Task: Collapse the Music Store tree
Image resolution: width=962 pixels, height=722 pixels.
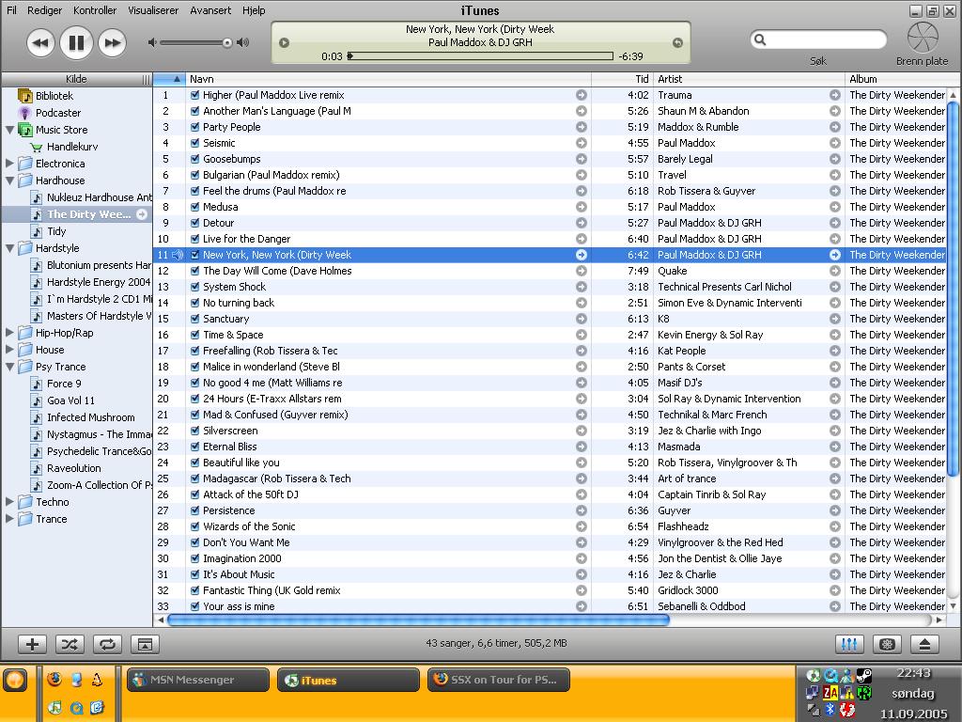Action: [x=9, y=130]
